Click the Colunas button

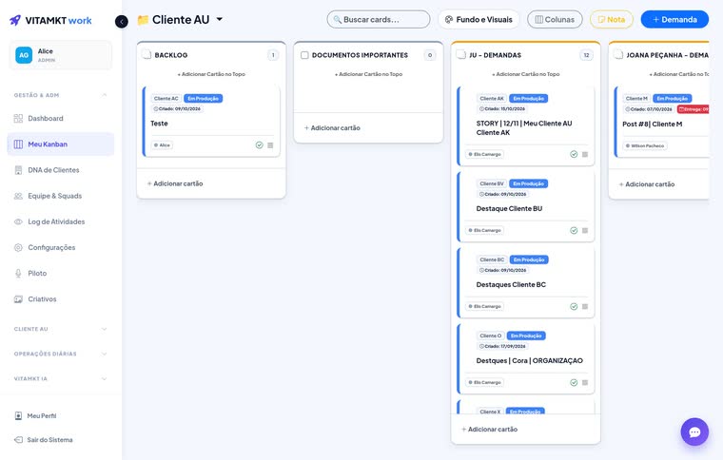(x=555, y=19)
